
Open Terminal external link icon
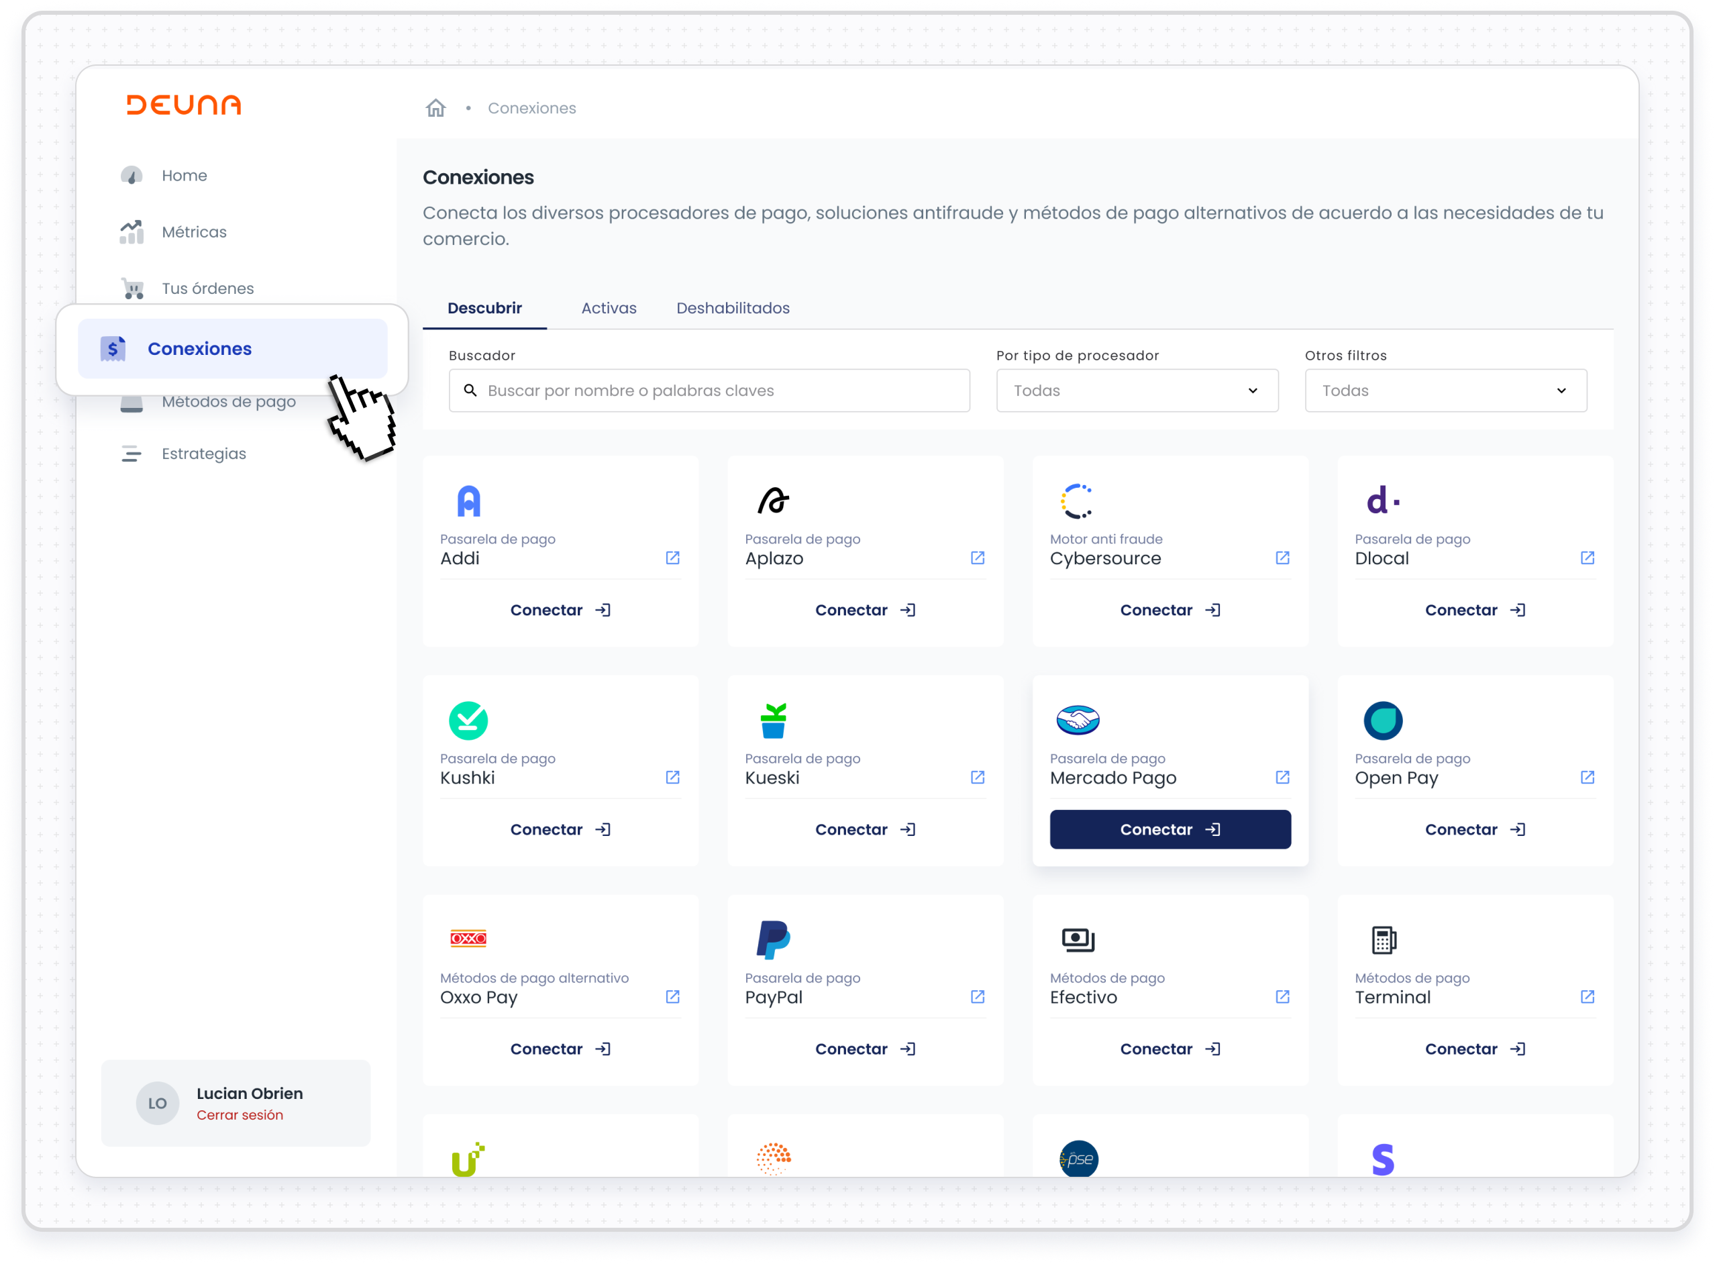[x=1588, y=996]
